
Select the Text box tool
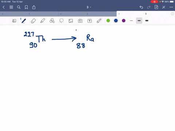(x=90, y=21)
